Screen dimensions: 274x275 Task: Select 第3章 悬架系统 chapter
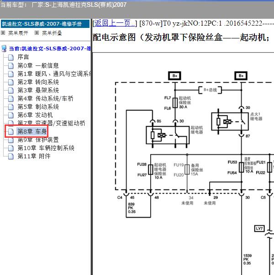tap(38, 90)
